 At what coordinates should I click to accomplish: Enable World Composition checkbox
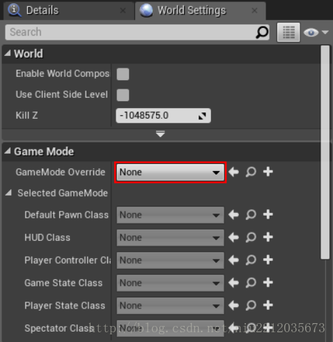(x=123, y=74)
